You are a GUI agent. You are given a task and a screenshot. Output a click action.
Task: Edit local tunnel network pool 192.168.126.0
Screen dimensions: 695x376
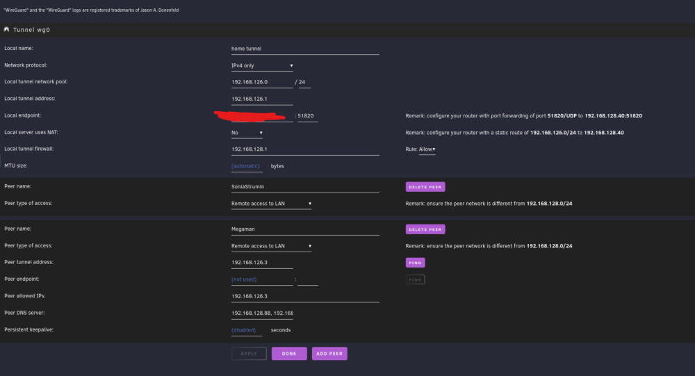(x=262, y=82)
